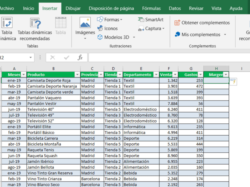Open Mis complementos
Screen dimensions: 250x187
[x=197, y=34]
